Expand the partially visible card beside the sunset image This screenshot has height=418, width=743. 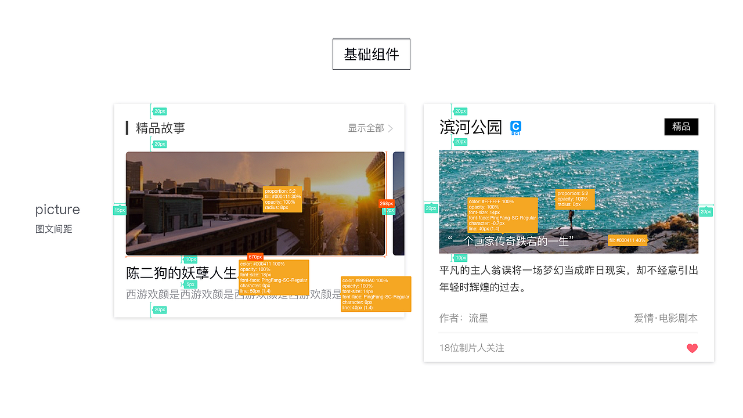pyautogui.click(x=399, y=203)
